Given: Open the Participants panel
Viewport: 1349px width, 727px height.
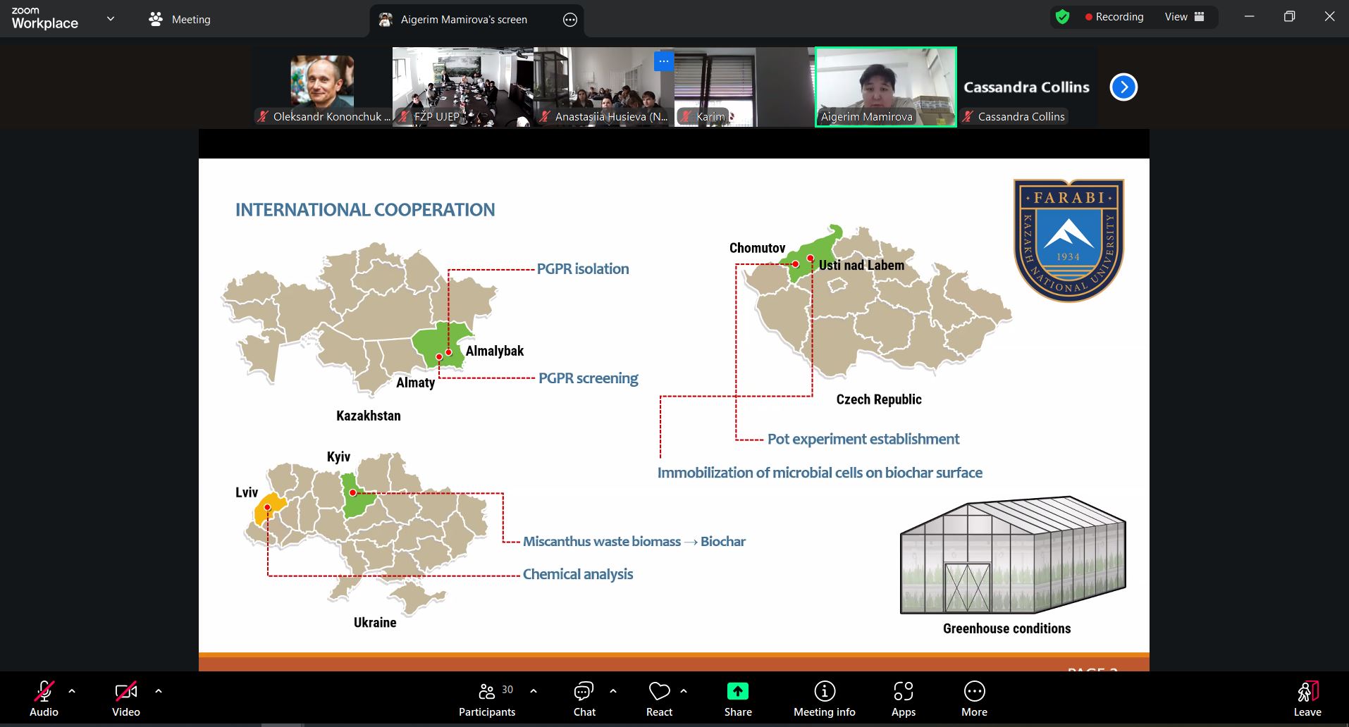Looking at the screenshot, I should [487, 699].
